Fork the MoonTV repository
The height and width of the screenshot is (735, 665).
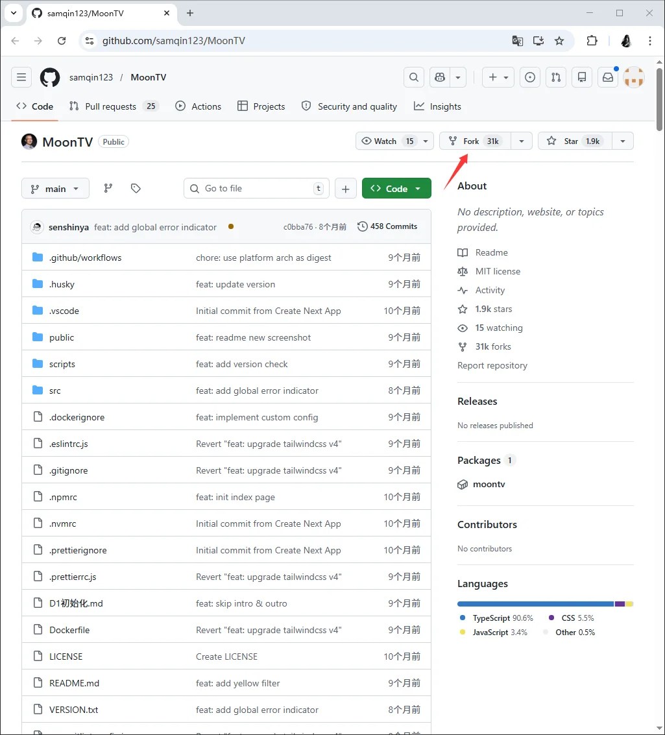click(x=475, y=141)
